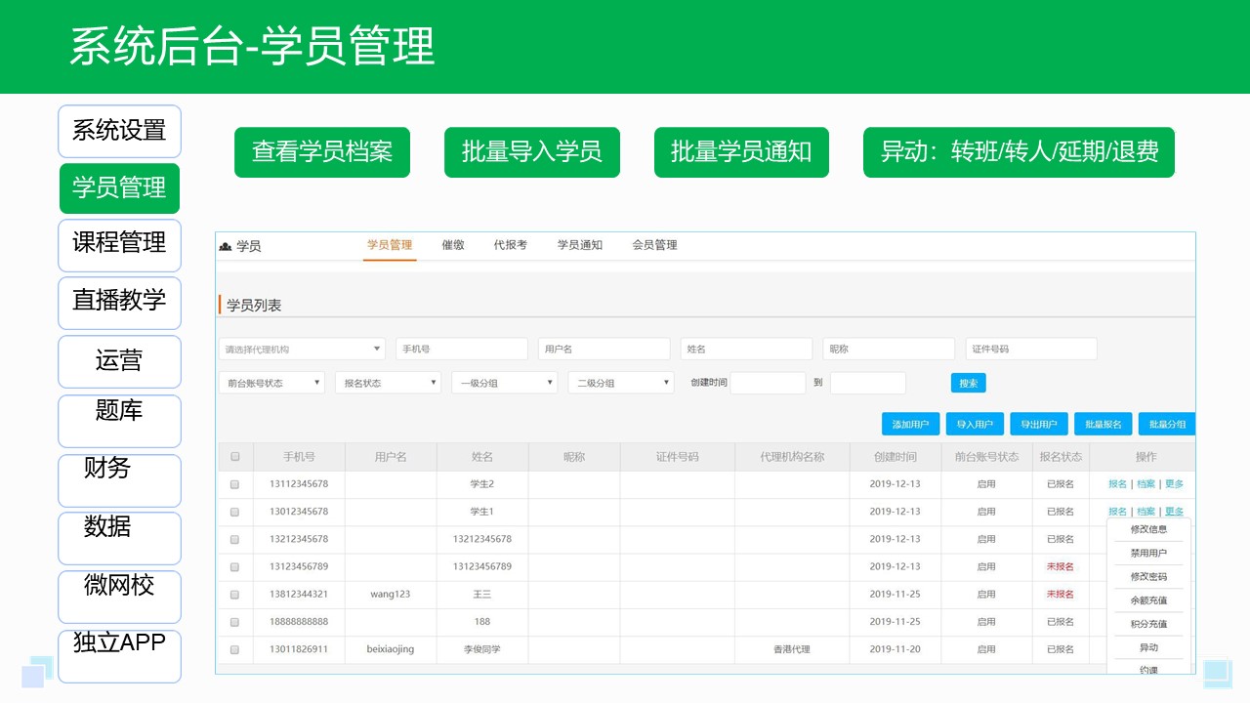Select the checkbox on wang123's row
The width and height of the screenshot is (1250, 703).
[234, 594]
